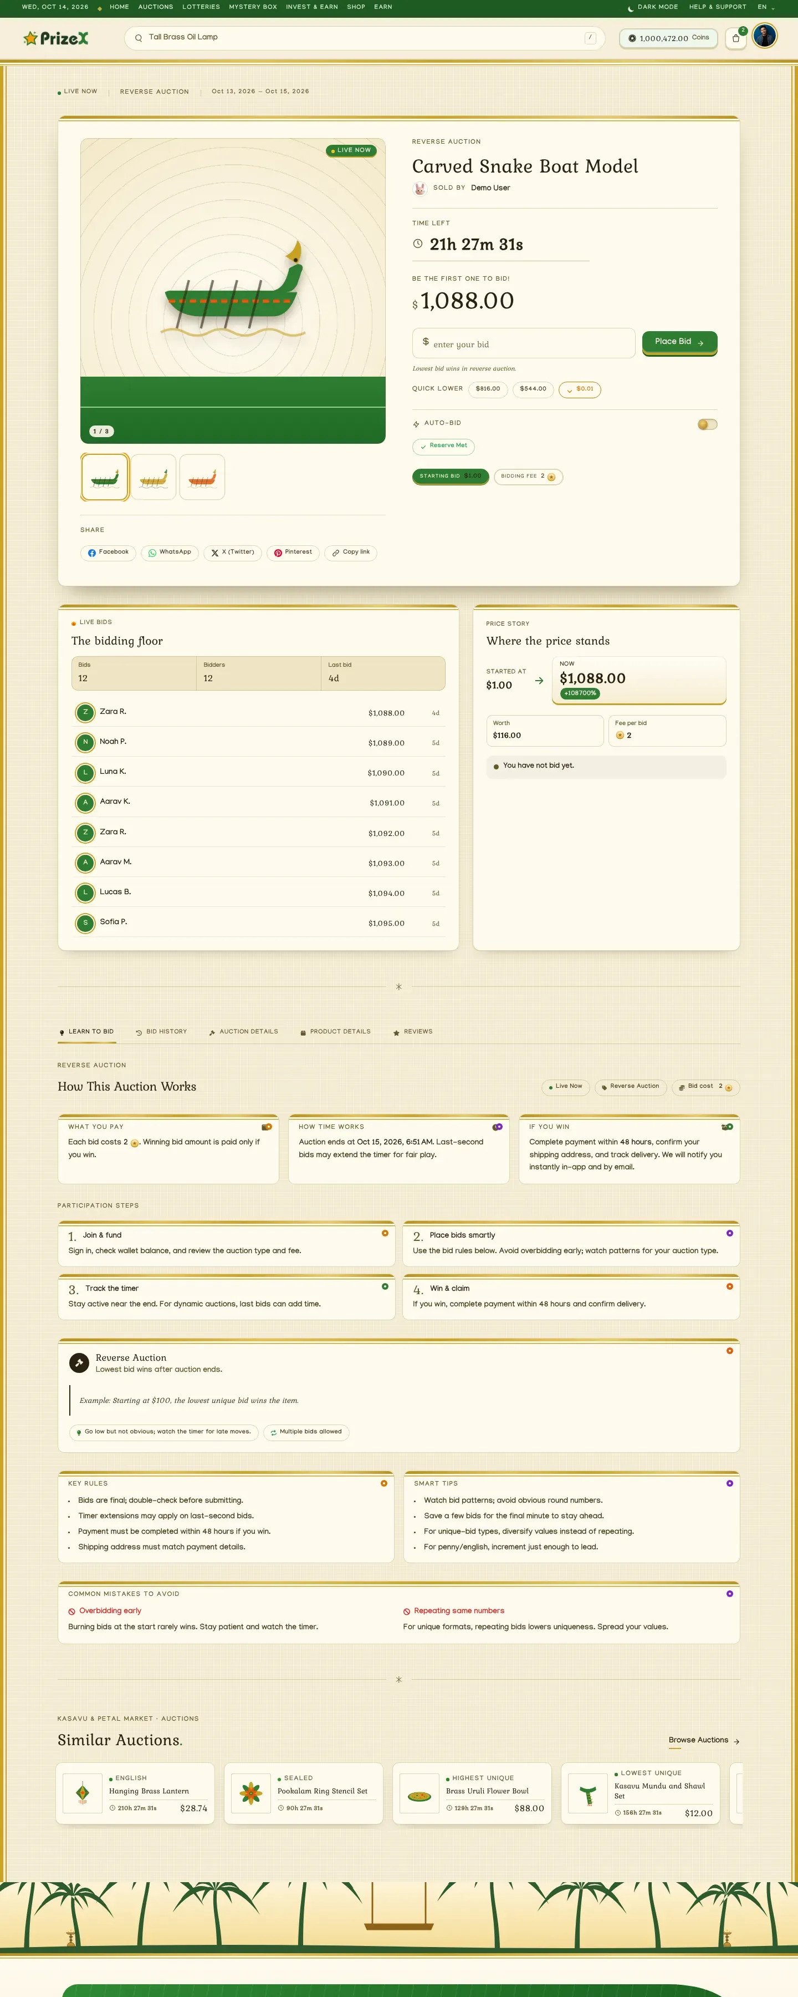
Task: Share via WhatsApp
Action: (x=170, y=553)
